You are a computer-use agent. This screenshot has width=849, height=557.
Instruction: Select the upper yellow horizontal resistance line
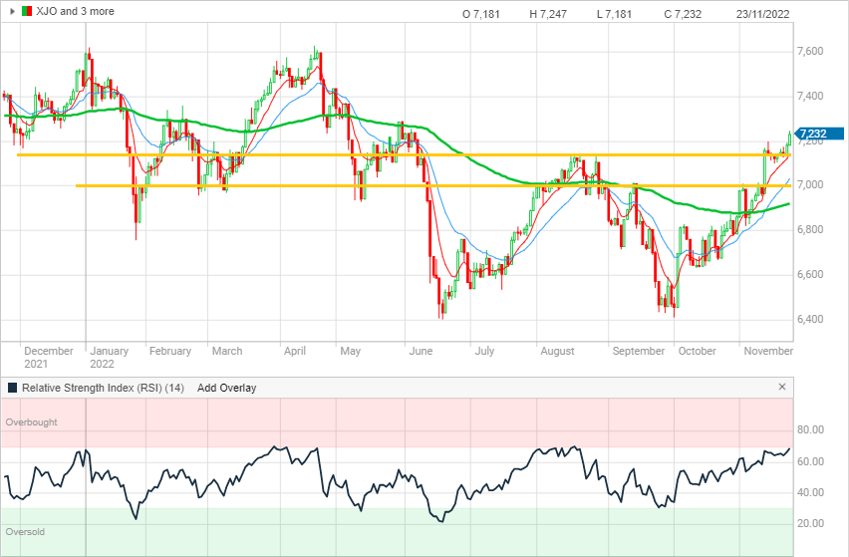pyautogui.click(x=299, y=154)
